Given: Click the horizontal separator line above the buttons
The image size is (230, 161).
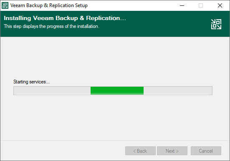Looking at the screenshot, I should [115, 141].
